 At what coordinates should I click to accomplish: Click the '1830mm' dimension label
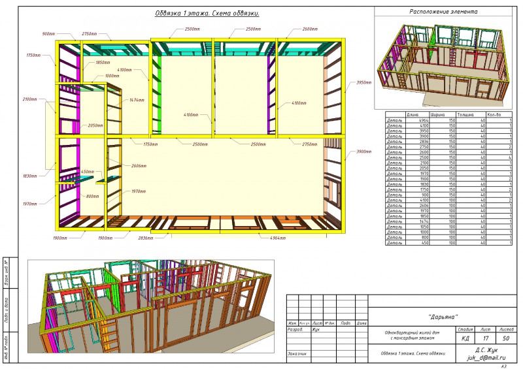(29, 176)
